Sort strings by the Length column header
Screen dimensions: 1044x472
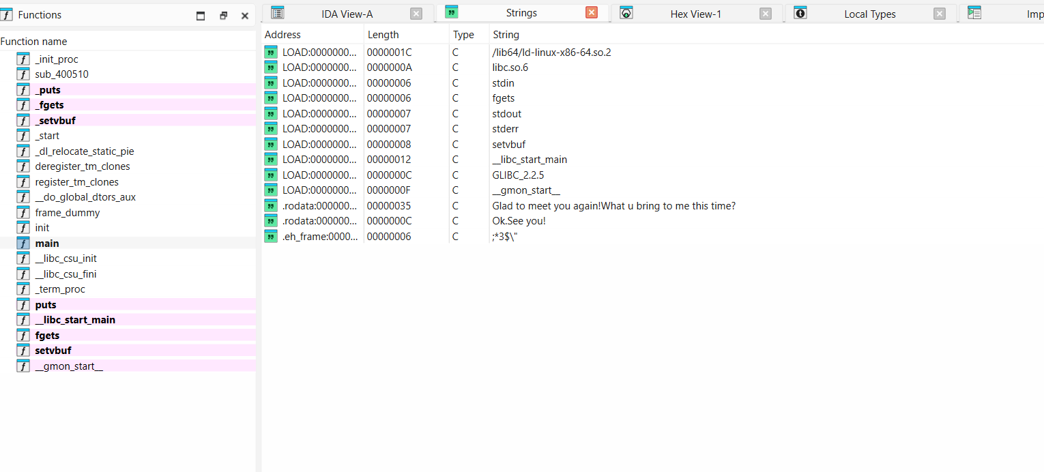383,35
